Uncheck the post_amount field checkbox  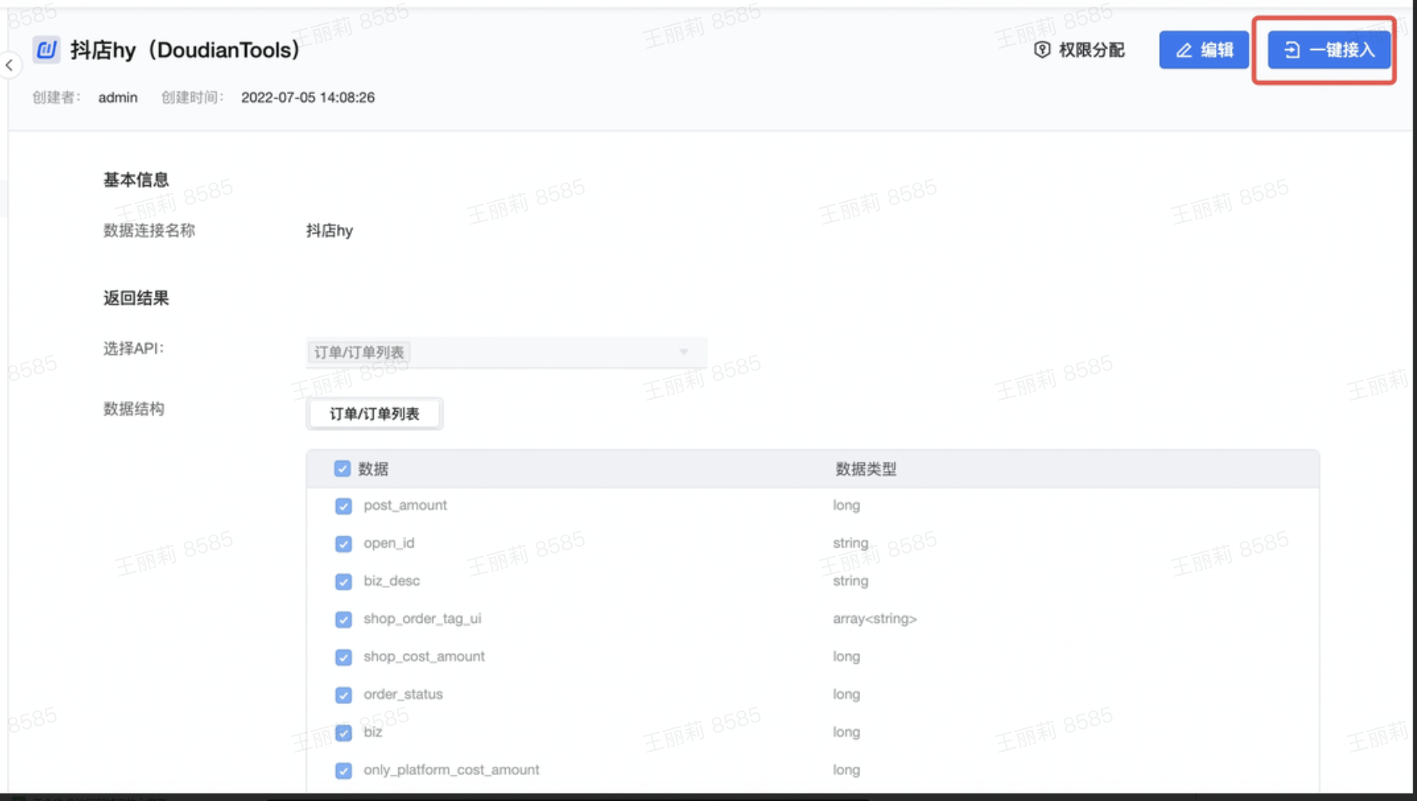click(344, 506)
